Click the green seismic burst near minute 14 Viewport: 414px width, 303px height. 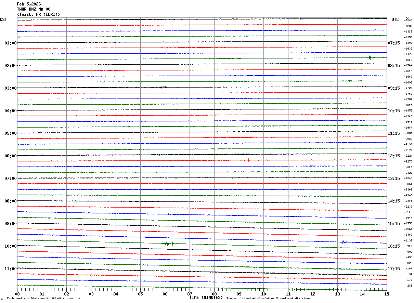(x=370, y=57)
